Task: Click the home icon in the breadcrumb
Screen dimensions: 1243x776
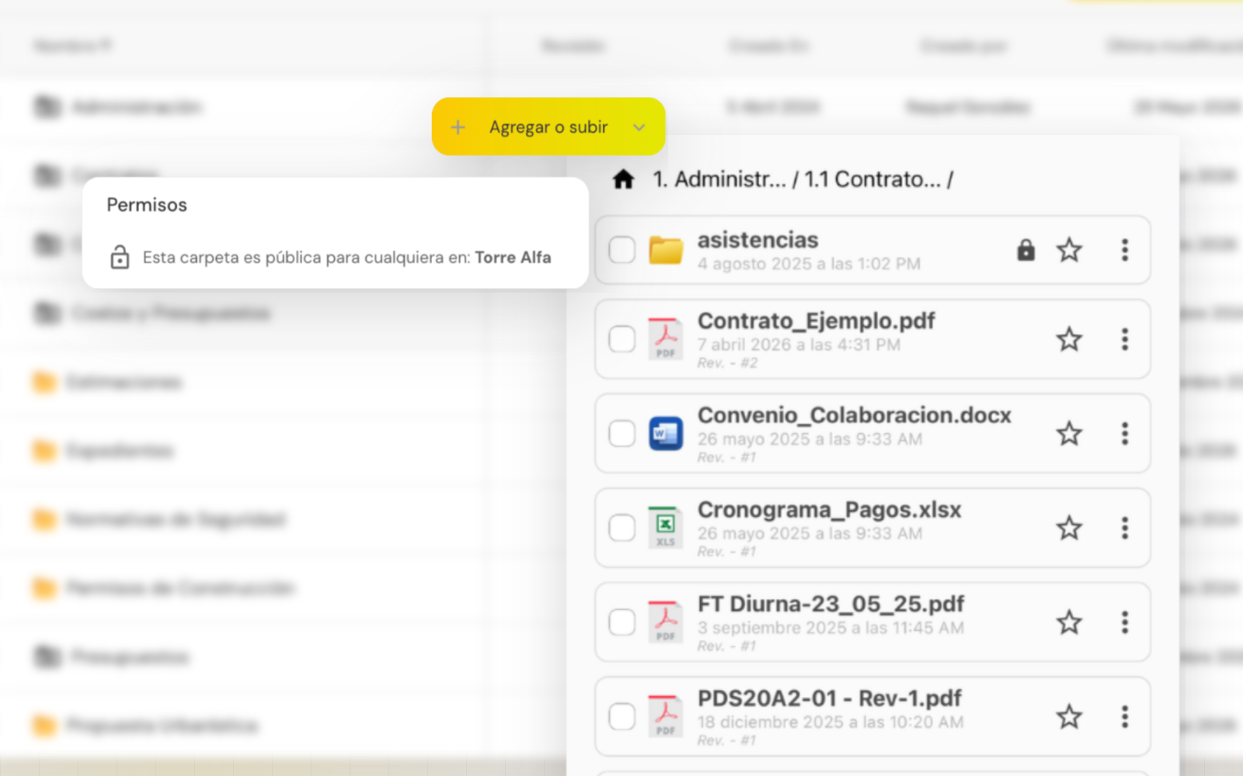Action: click(x=623, y=179)
